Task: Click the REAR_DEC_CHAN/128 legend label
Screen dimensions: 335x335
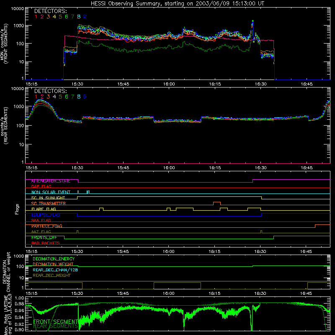Action: (55, 270)
